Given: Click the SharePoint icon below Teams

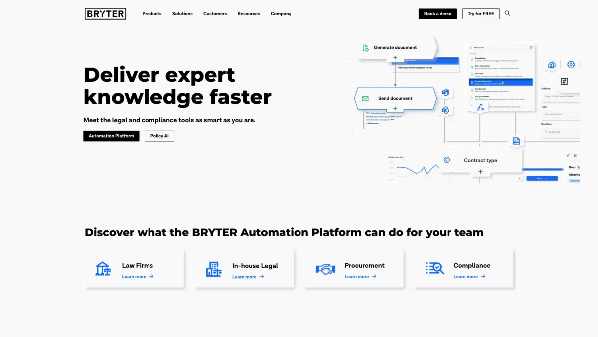Looking at the screenshot, I should coord(446,111).
